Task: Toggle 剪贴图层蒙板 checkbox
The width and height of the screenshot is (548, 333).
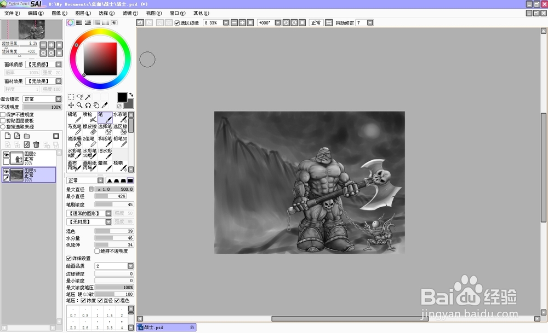Action: 3,121
